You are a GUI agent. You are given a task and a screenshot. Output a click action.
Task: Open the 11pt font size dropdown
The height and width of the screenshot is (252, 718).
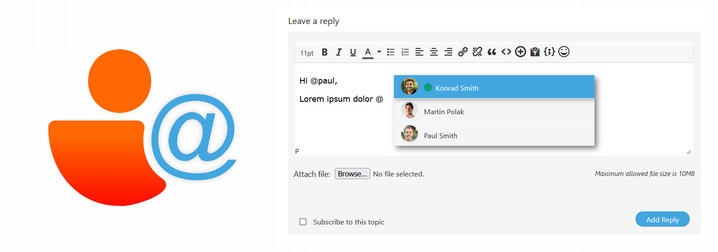coord(307,53)
